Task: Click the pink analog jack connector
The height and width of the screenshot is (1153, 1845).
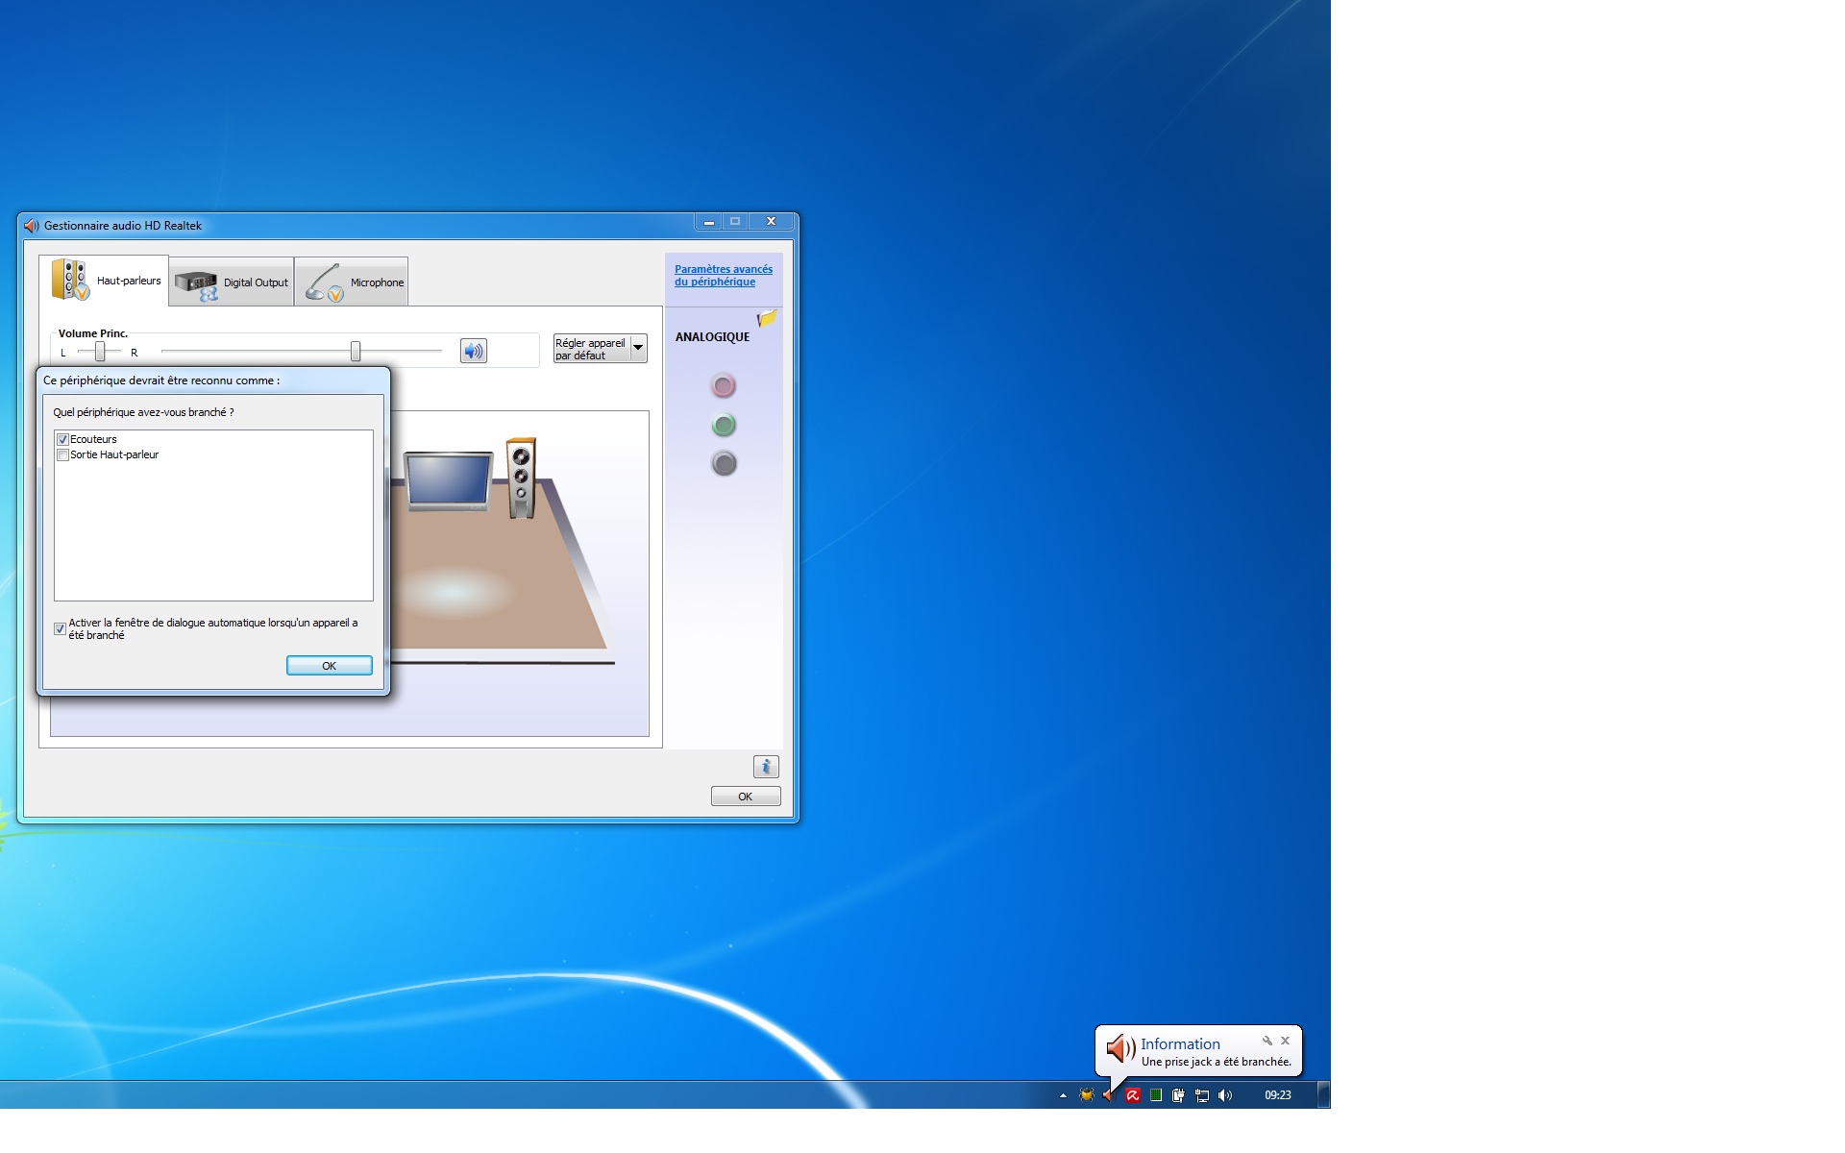Action: [724, 385]
